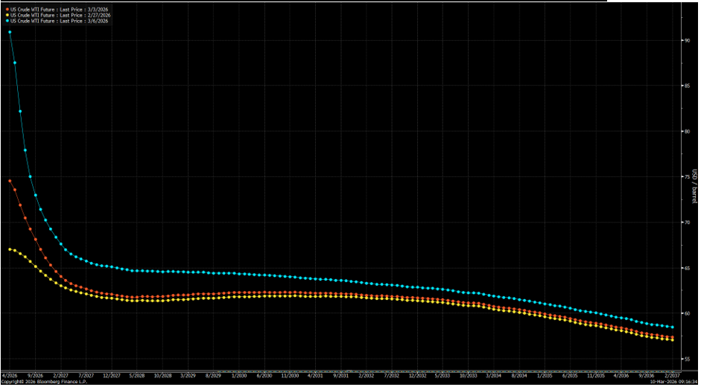Screen dimensions: 701x387
Task: Click the 10-Mar-2026 timestamp at bottom right
Action: (668, 382)
